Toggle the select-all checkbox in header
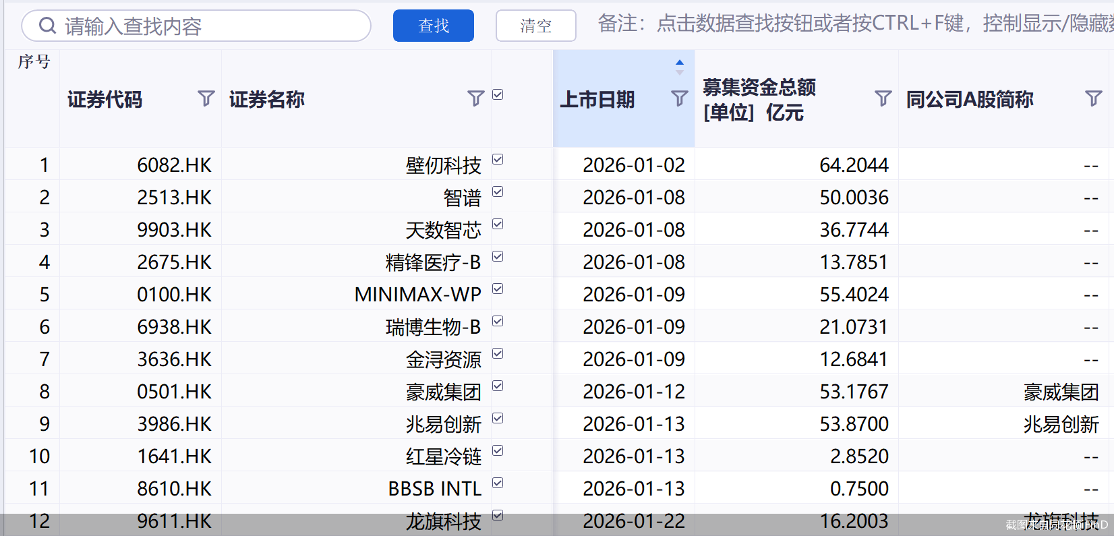Screen dimensions: 1114x536 click(498, 94)
